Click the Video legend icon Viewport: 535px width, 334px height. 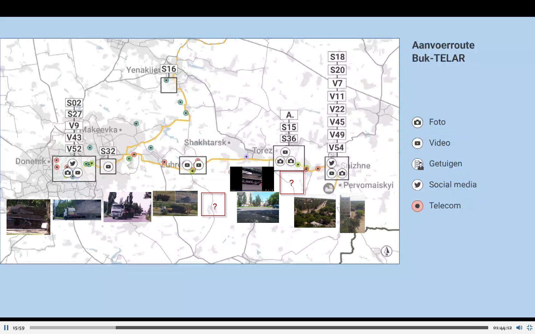417,143
